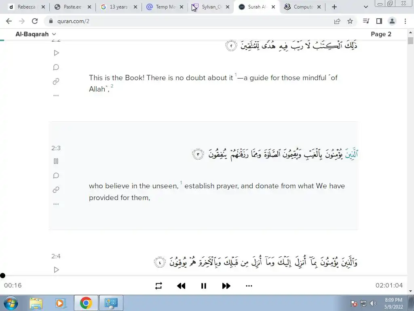Open Windows Explorer from the taskbar

point(36,303)
